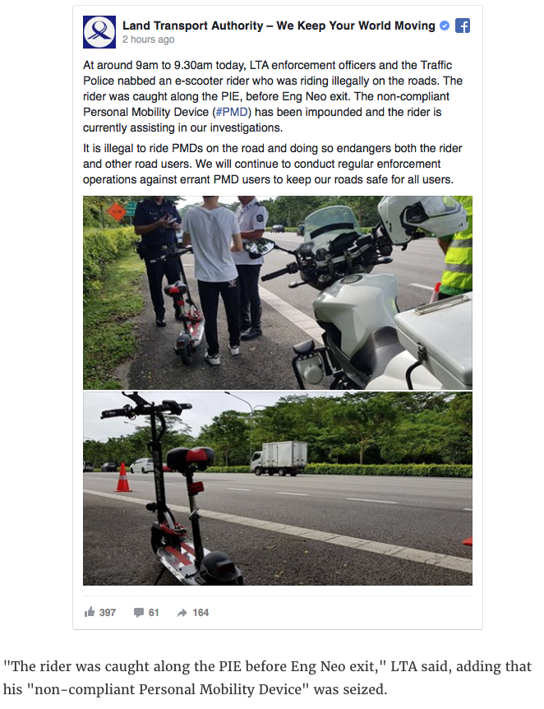Viewport: 544px width, 709px height.
Task: Open the Facebook logo icon
Action: click(463, 25)
